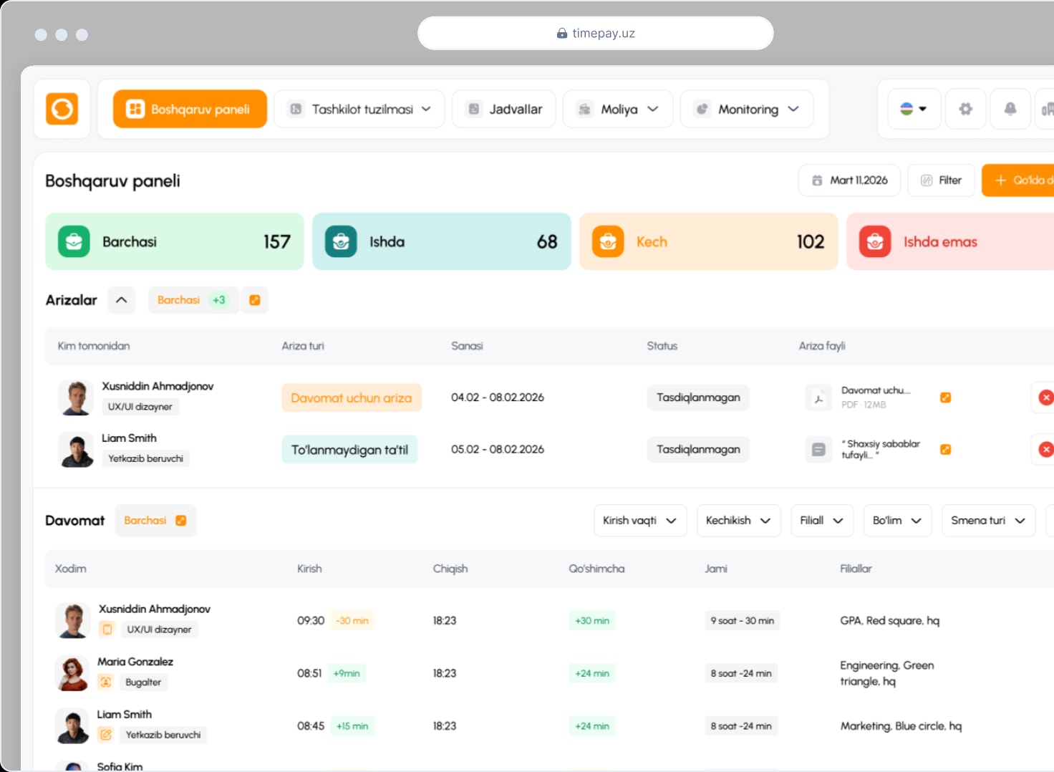Viewport: 1054px width, 772px height.
Task: Open the language flag dropdown
Action: (914, 109)
